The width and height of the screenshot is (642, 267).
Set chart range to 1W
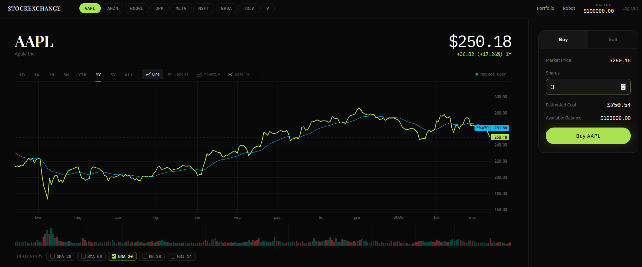[x=37, y=75]
